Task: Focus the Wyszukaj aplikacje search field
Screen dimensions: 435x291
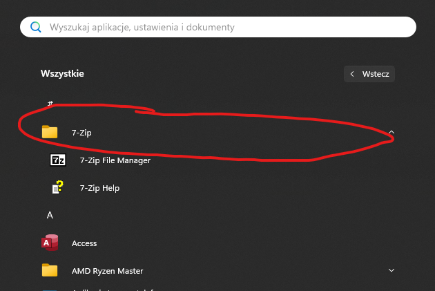Action: click(221, 27)
